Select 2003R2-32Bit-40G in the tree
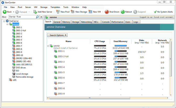The height and width of the screenshot is (108, 176). tap(24, 58)
